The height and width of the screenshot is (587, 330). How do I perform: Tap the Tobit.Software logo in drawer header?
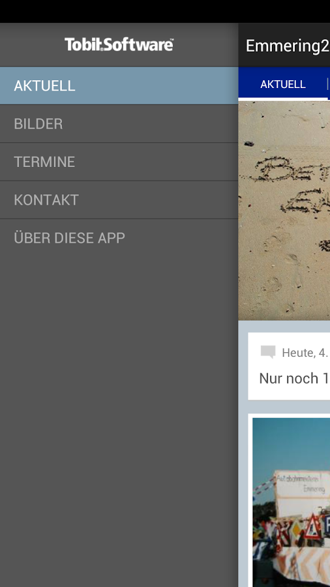(119, 44)
